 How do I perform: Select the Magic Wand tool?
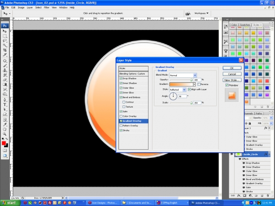pos(5,45)
